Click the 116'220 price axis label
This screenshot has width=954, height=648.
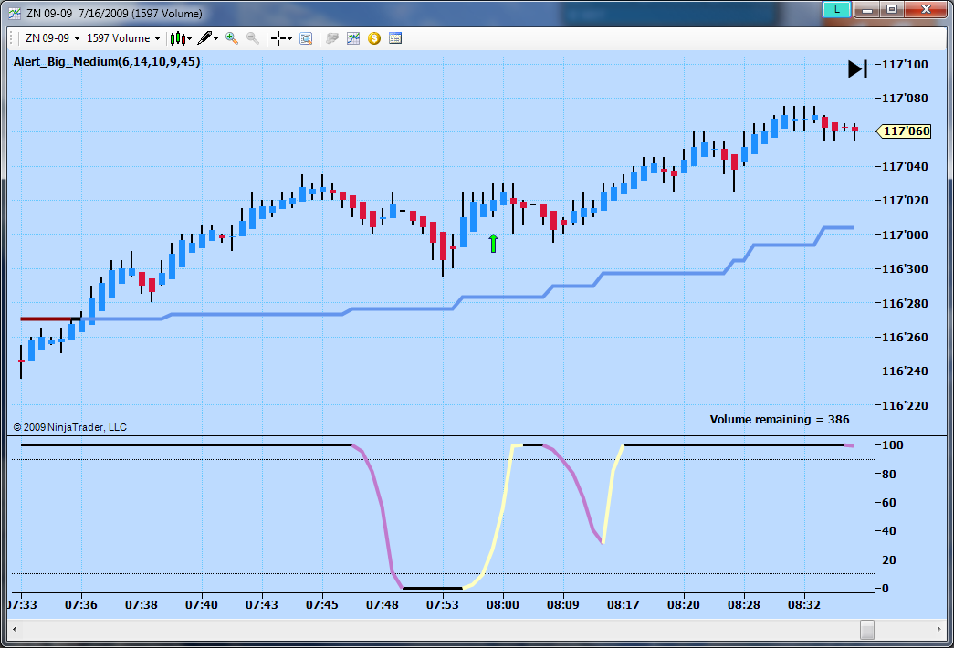click(x=905, y=405)
